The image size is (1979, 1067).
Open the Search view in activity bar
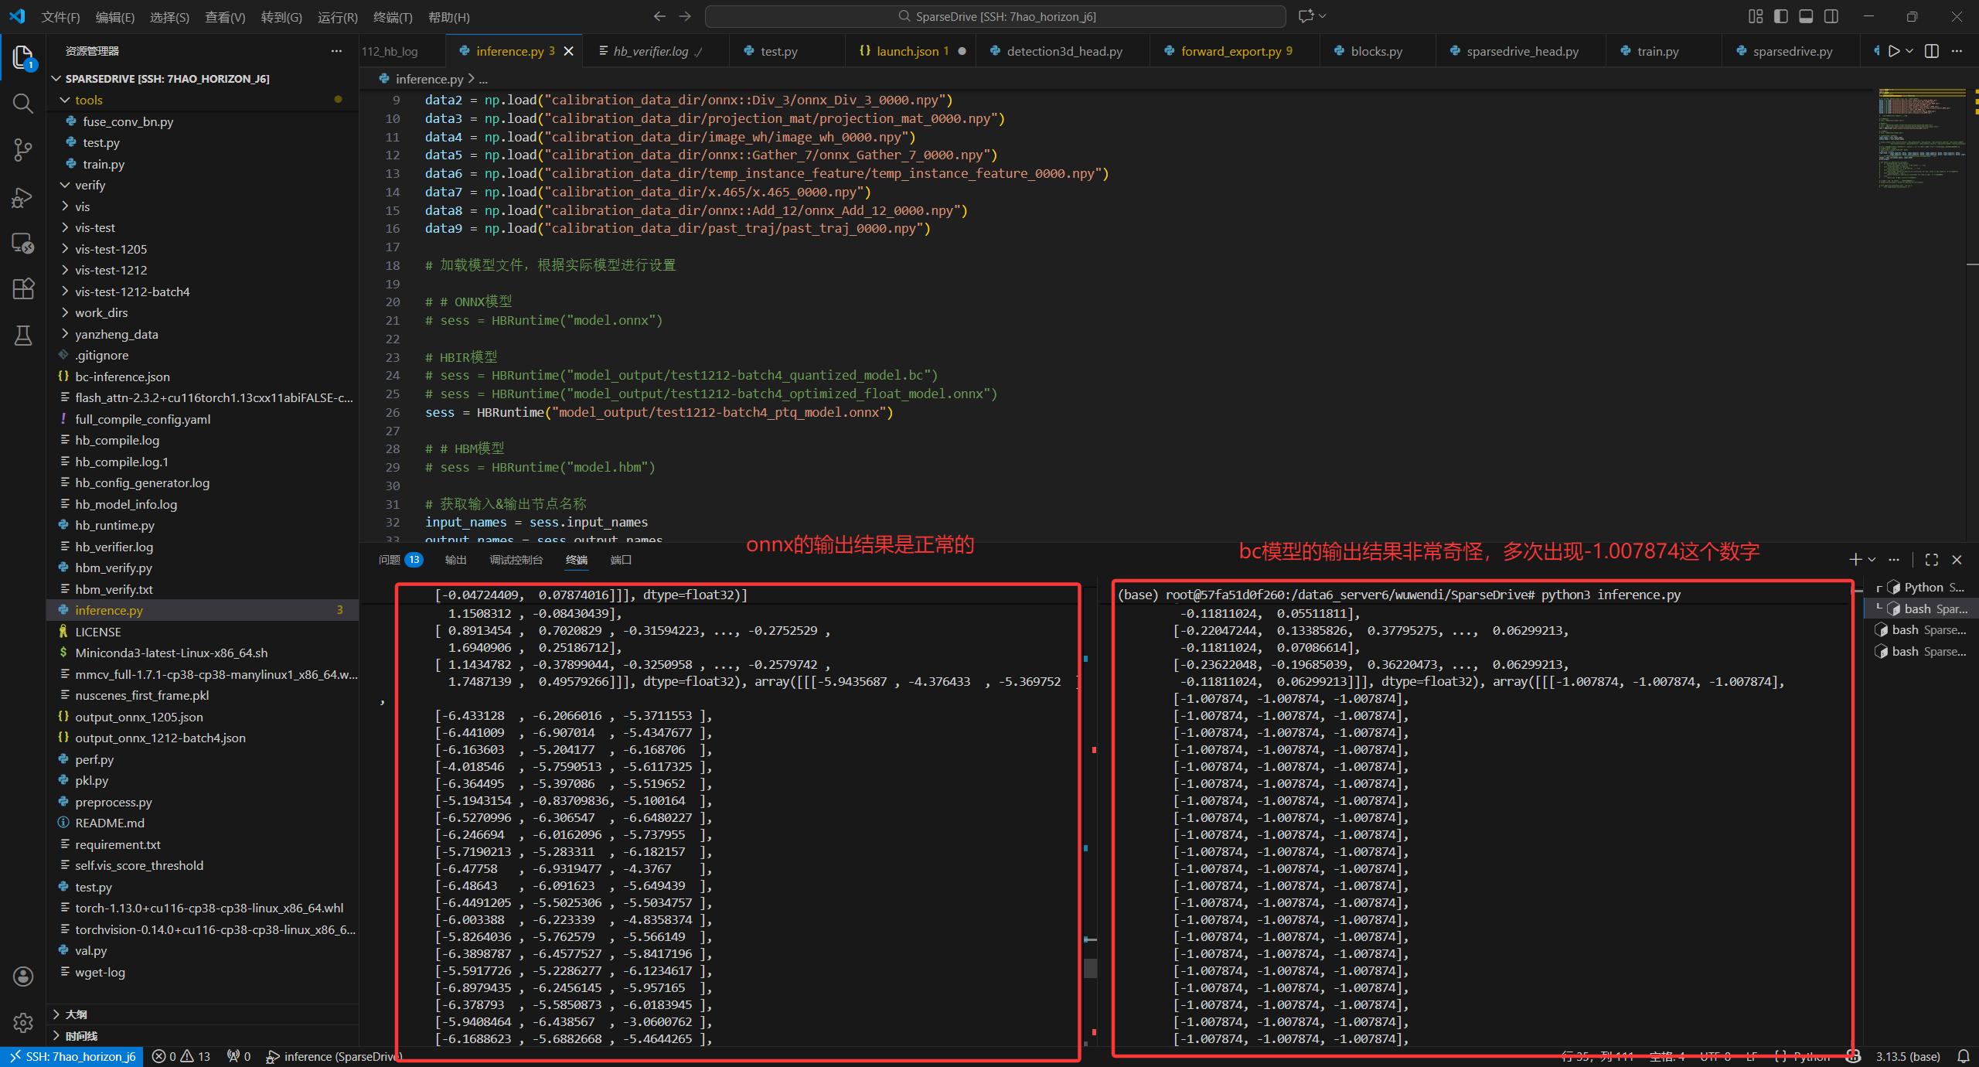coord(23,104)
